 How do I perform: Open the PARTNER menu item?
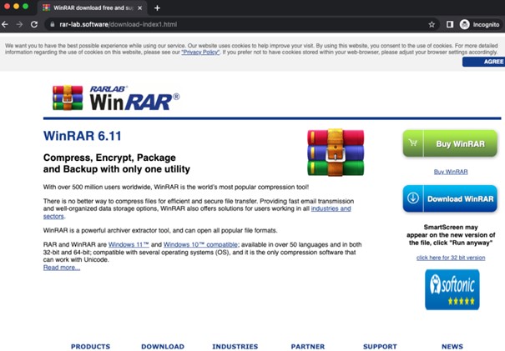point(308,347)
